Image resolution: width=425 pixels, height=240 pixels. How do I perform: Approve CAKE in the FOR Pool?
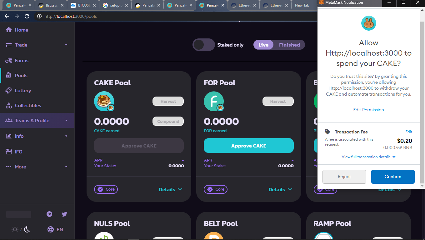(x=248, y=146)
